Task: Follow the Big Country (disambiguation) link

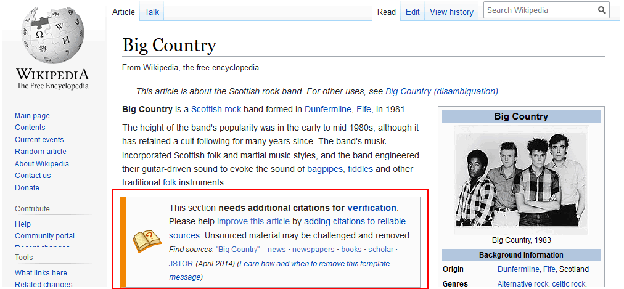Action: pyautogui.click(x=441, y=91)
